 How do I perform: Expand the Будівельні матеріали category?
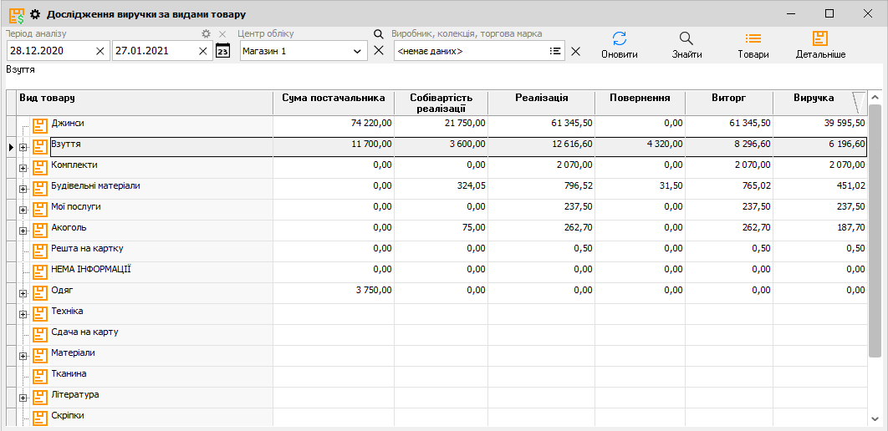23,189
